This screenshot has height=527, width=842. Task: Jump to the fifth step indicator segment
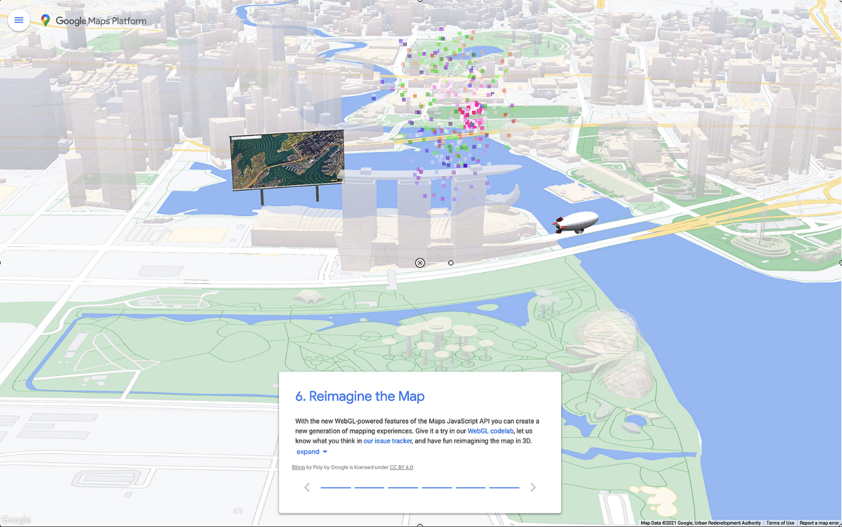[x=470, y=487]
